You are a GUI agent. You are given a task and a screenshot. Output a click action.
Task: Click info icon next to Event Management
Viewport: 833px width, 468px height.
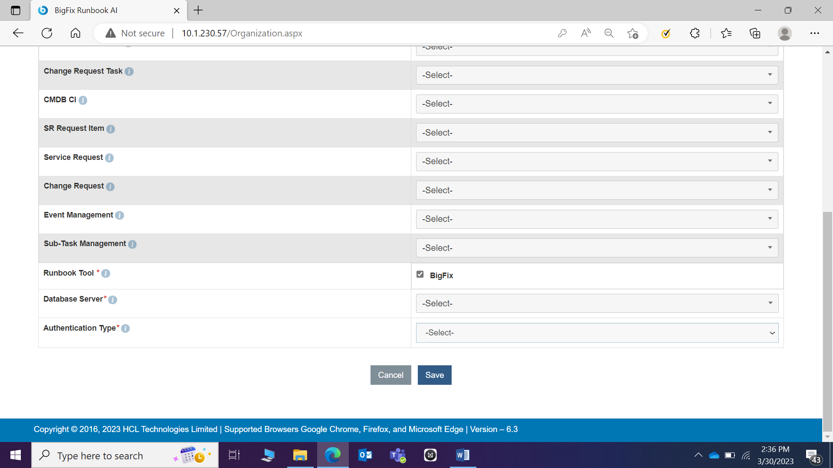pos(120,215)
